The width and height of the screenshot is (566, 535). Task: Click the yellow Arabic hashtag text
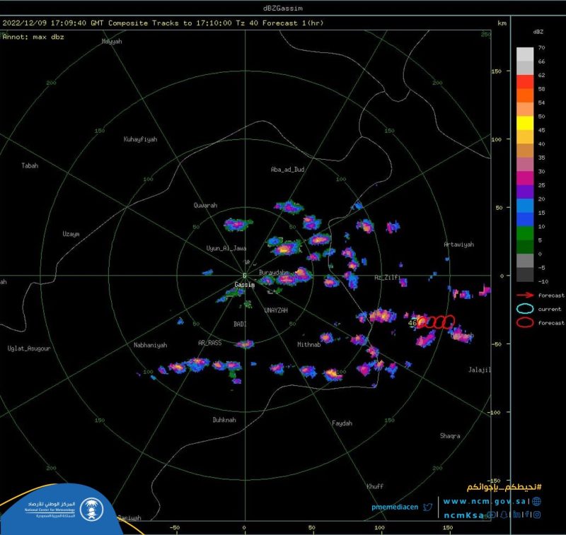tap(504, 488)
